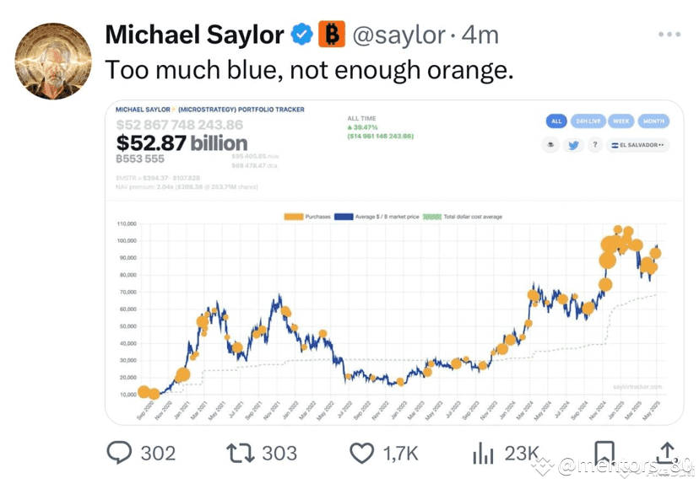Click the blue verified checkmark badge
The height and width of the screenshot is (484, 699).
coord(301,35)
